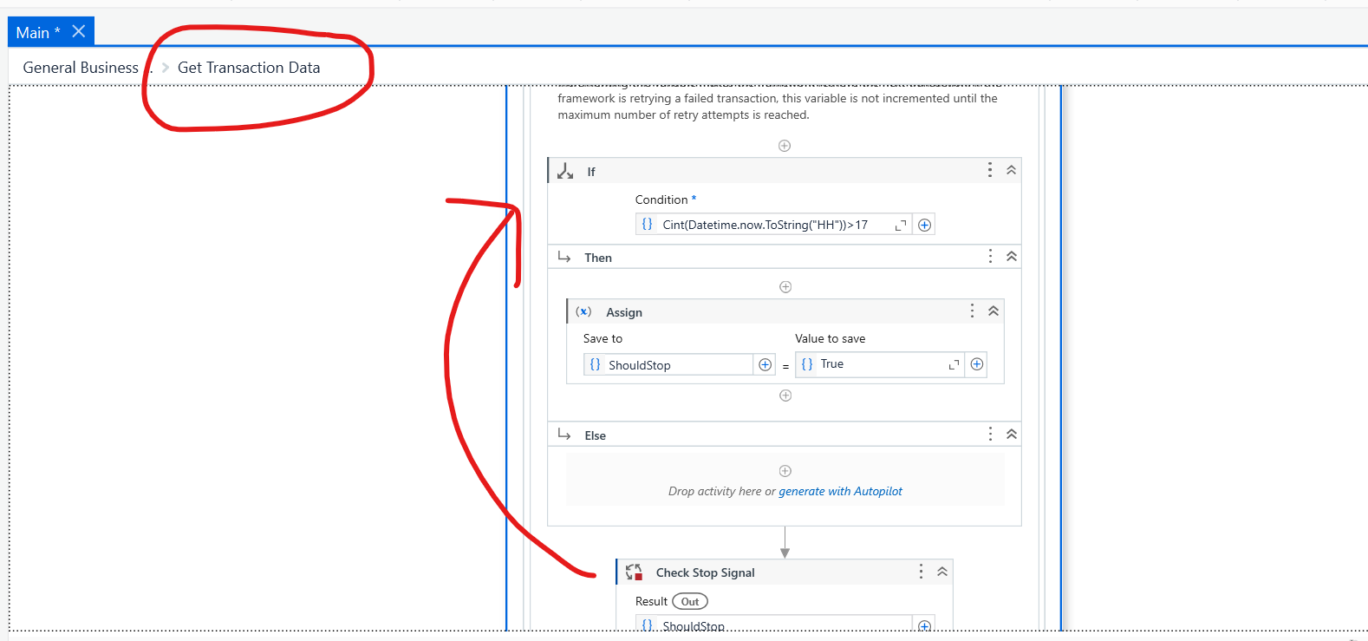The height and width of the screenshot is (641, 1368).
Task: Open the Assign activity options menu
Action: (973, 311)
